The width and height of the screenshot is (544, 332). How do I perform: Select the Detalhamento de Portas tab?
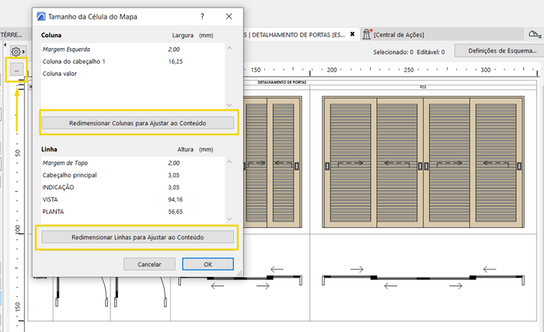click(295, 35)
